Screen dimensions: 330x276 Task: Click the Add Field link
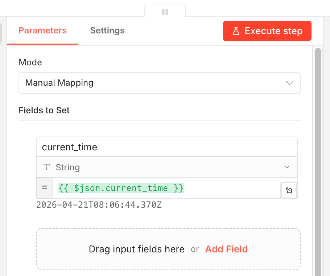[x=226, y=249]
